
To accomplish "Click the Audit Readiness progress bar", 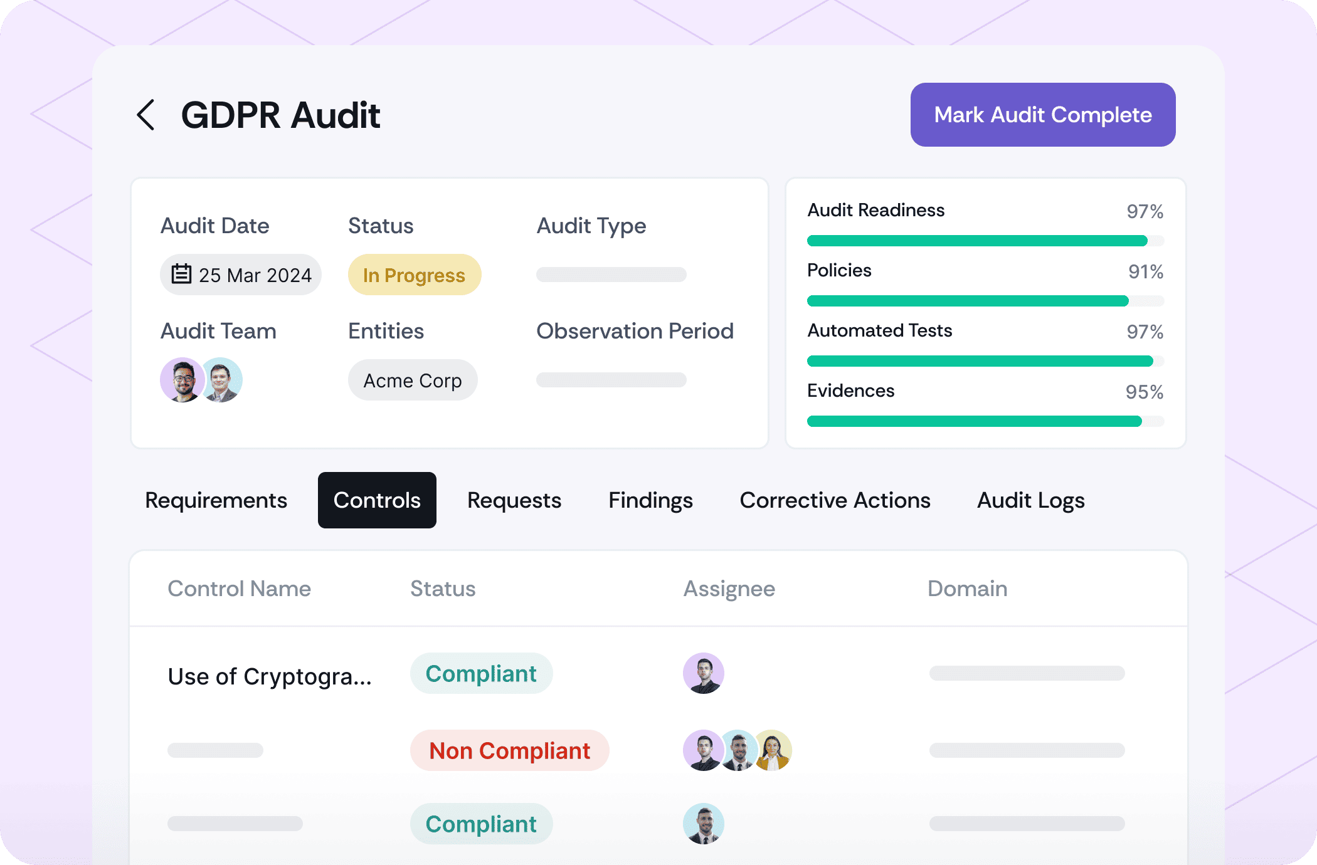I will (985, 241).
